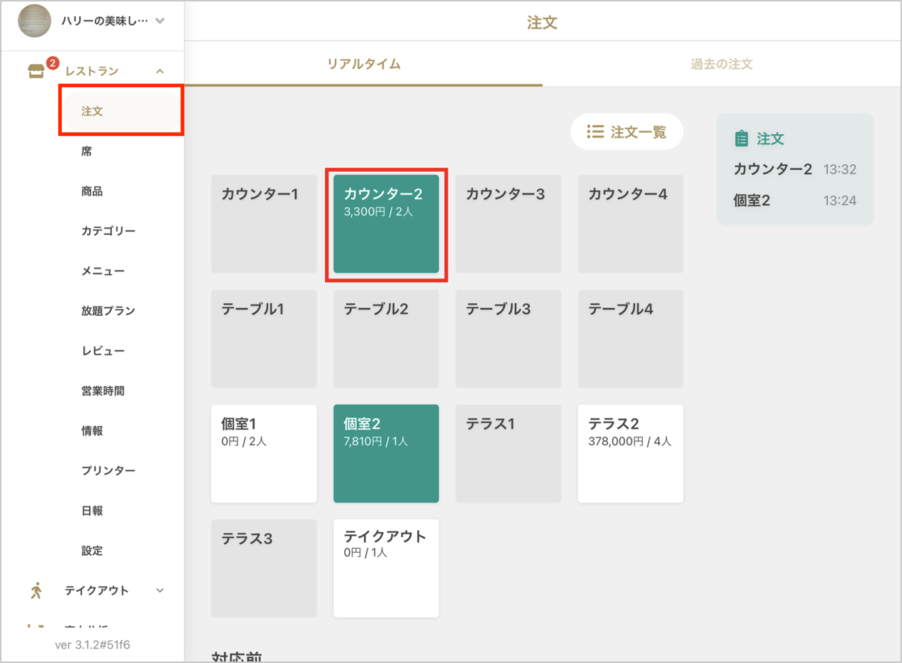Open the restaurant name account dropdown

pos(160,21)
